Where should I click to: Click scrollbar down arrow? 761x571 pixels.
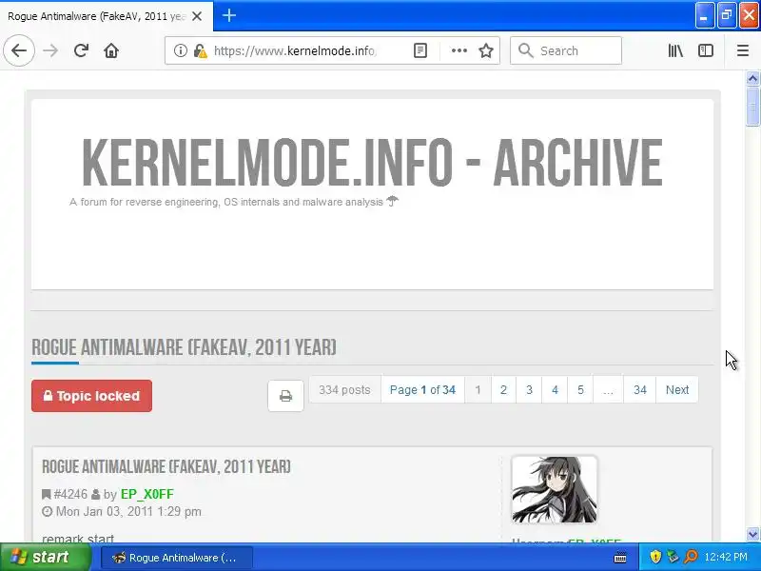(752, 535)
